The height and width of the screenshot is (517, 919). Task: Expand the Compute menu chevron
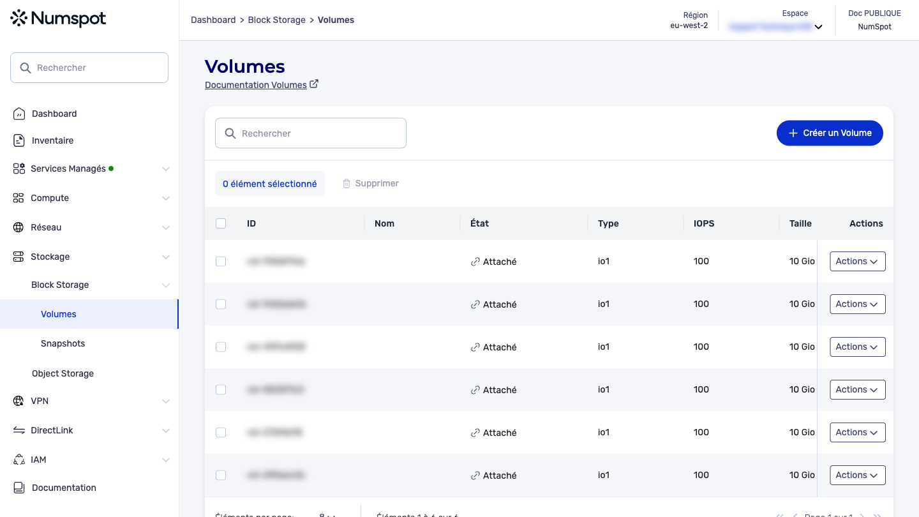(166, 199)
